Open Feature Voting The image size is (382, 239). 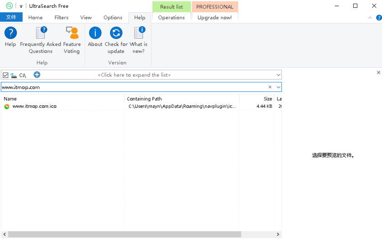[72, 33]
